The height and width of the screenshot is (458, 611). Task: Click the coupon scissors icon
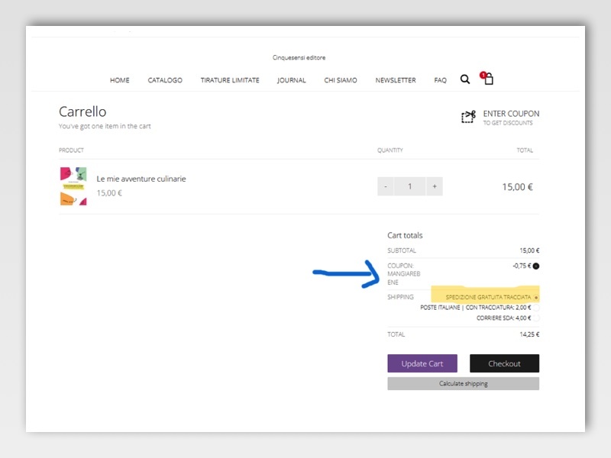(x=468, y=117)
